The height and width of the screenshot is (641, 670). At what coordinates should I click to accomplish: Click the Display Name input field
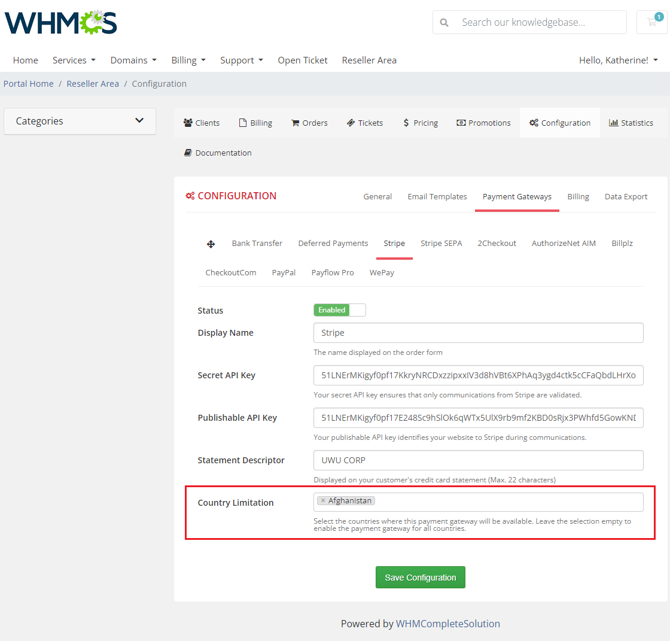pos(478,333)
